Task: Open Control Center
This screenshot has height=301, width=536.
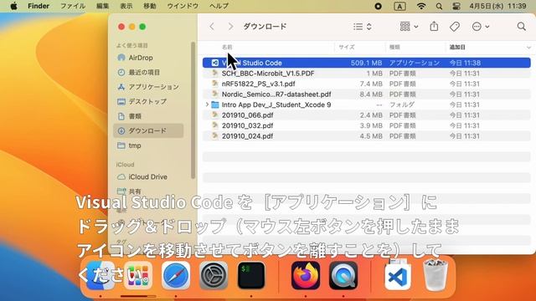Action: click(x=456, y=6)
